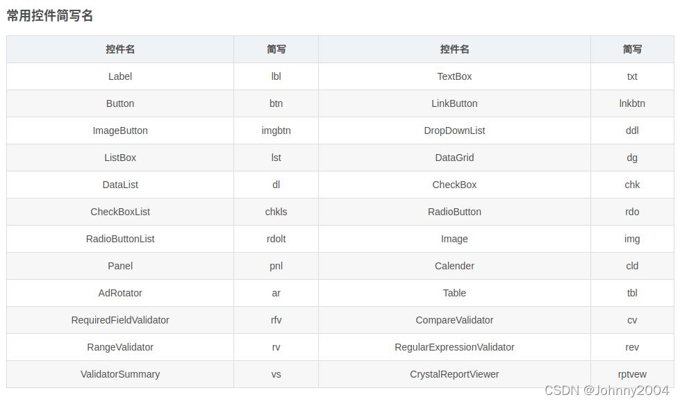
Task: Select the 'RangeValidator' cell
Action: 120,347
